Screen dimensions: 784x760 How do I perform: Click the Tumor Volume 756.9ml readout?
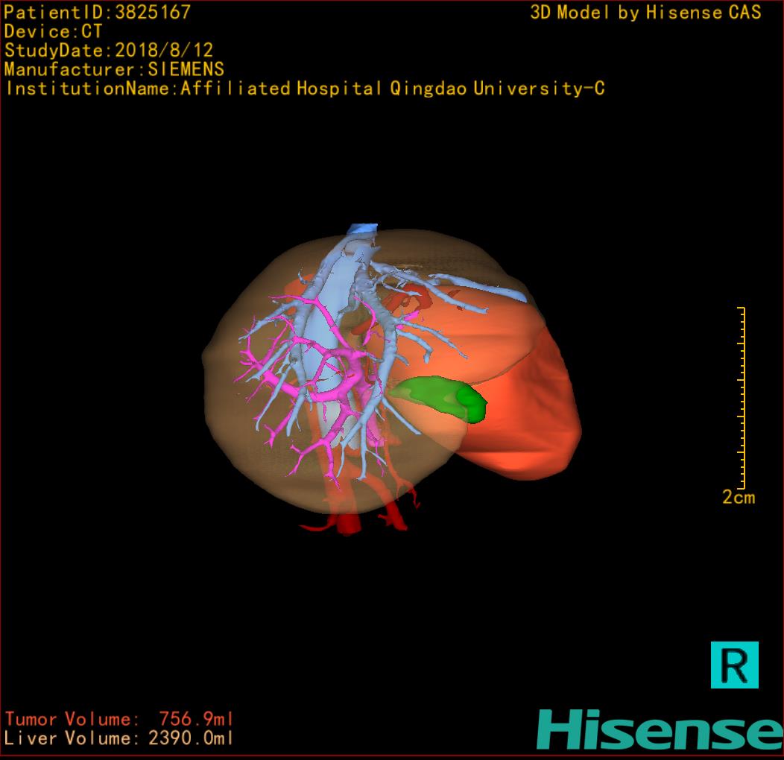[x=119, y=719]
